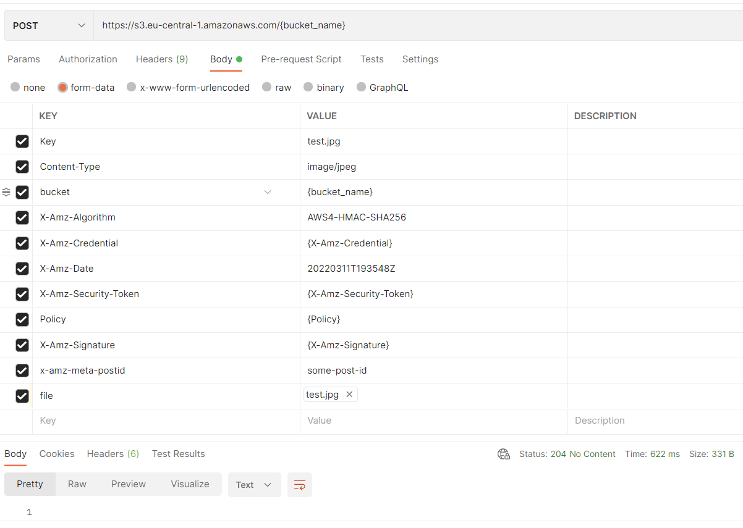Toggle the wrap lines icon
Screen dimensions: 743x528
tap(300, 485)
